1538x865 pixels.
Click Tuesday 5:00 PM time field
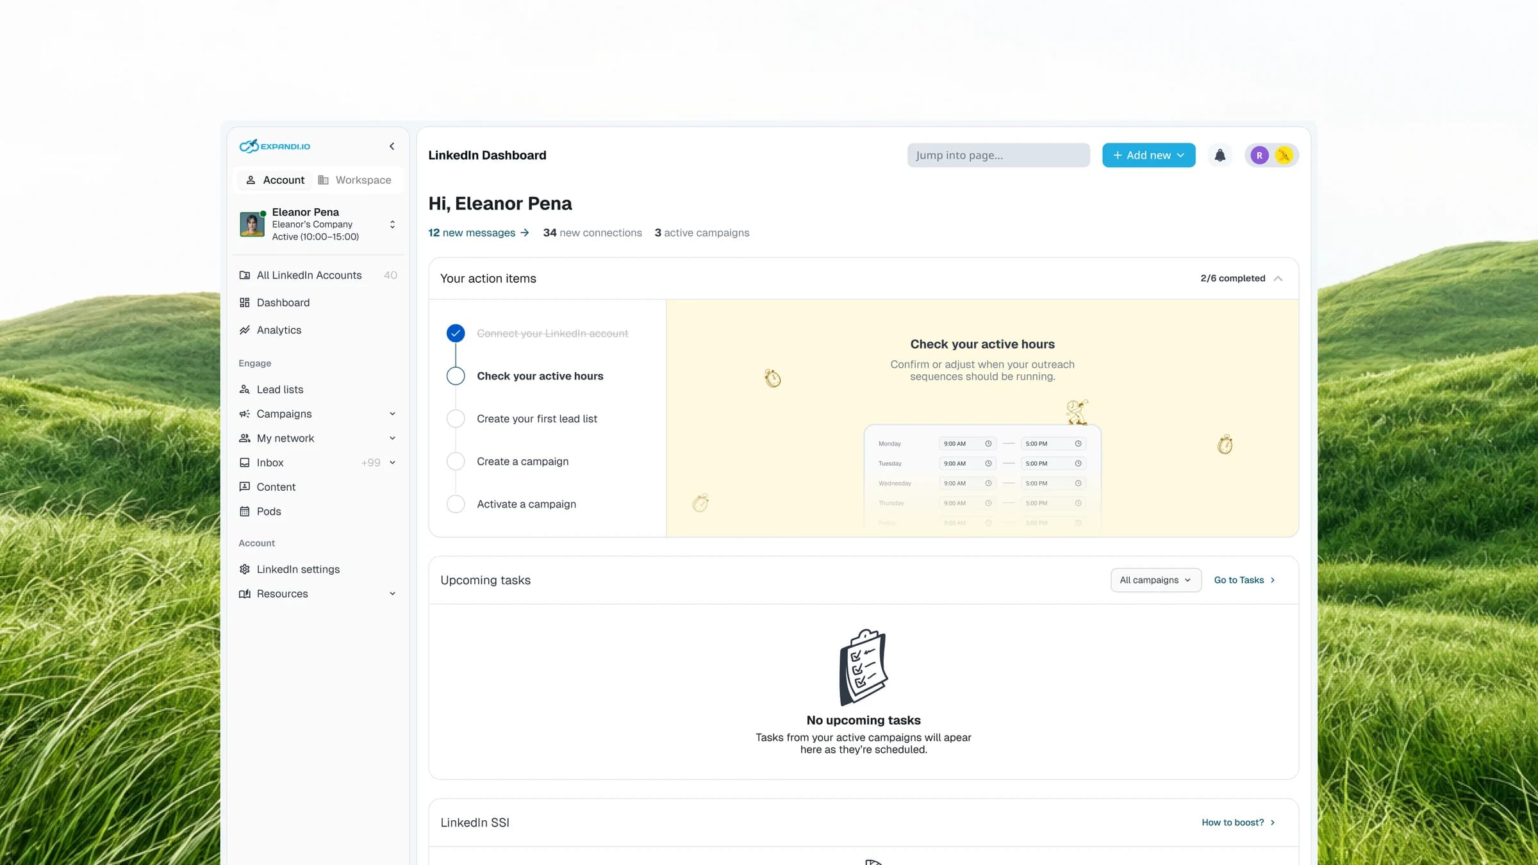(x=1054, y=463)
